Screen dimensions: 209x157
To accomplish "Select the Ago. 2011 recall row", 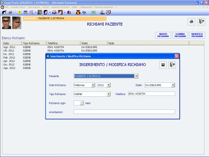I will (103, 47).
